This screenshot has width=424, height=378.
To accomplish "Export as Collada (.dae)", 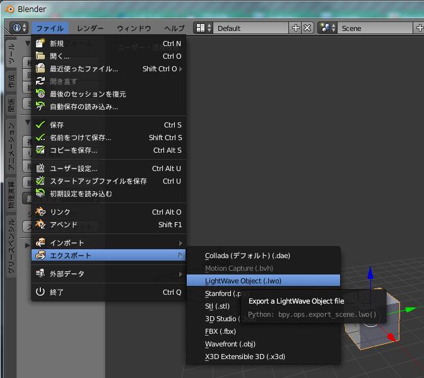I will tap(263, 256).
